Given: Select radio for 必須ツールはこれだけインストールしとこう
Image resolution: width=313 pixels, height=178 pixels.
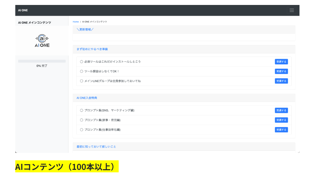Looking at the screenshot, I should pyautogui.click(x=81, y=62).
